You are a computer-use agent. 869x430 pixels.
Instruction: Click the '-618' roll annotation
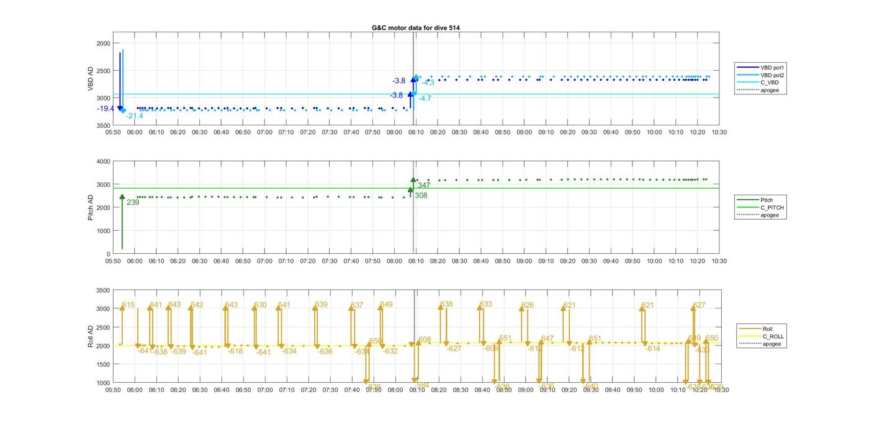click(235, 351)
